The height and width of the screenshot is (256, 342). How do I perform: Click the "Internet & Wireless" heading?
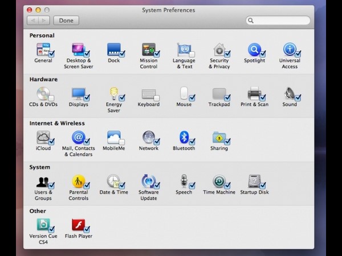point(57,123)
